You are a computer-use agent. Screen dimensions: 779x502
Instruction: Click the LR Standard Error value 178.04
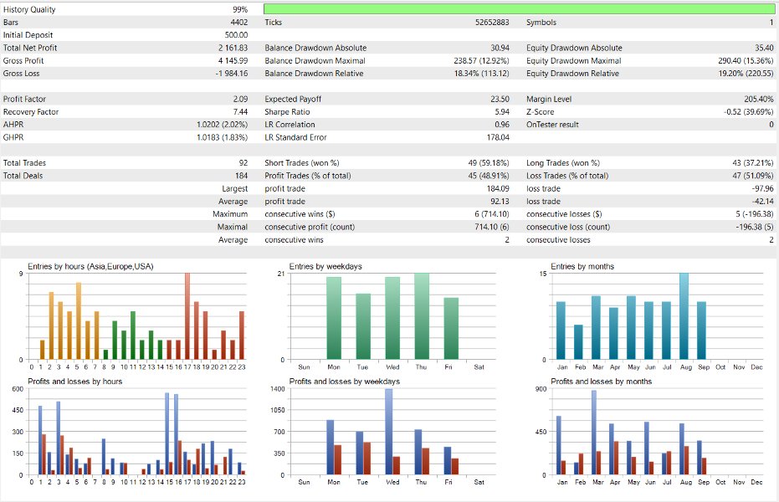coord(498,137)
